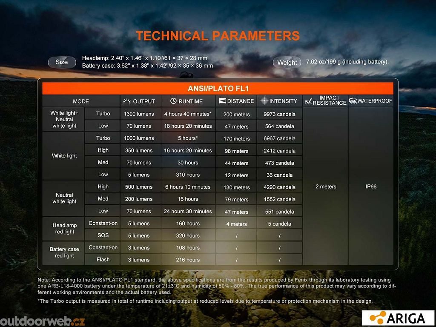Click the MODE column header
This screenshot has width=436, height=327.
(81, 101)
